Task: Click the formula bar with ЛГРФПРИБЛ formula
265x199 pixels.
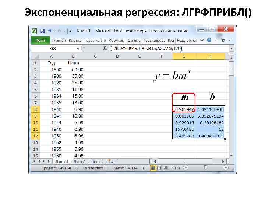Action: point(169,48)
